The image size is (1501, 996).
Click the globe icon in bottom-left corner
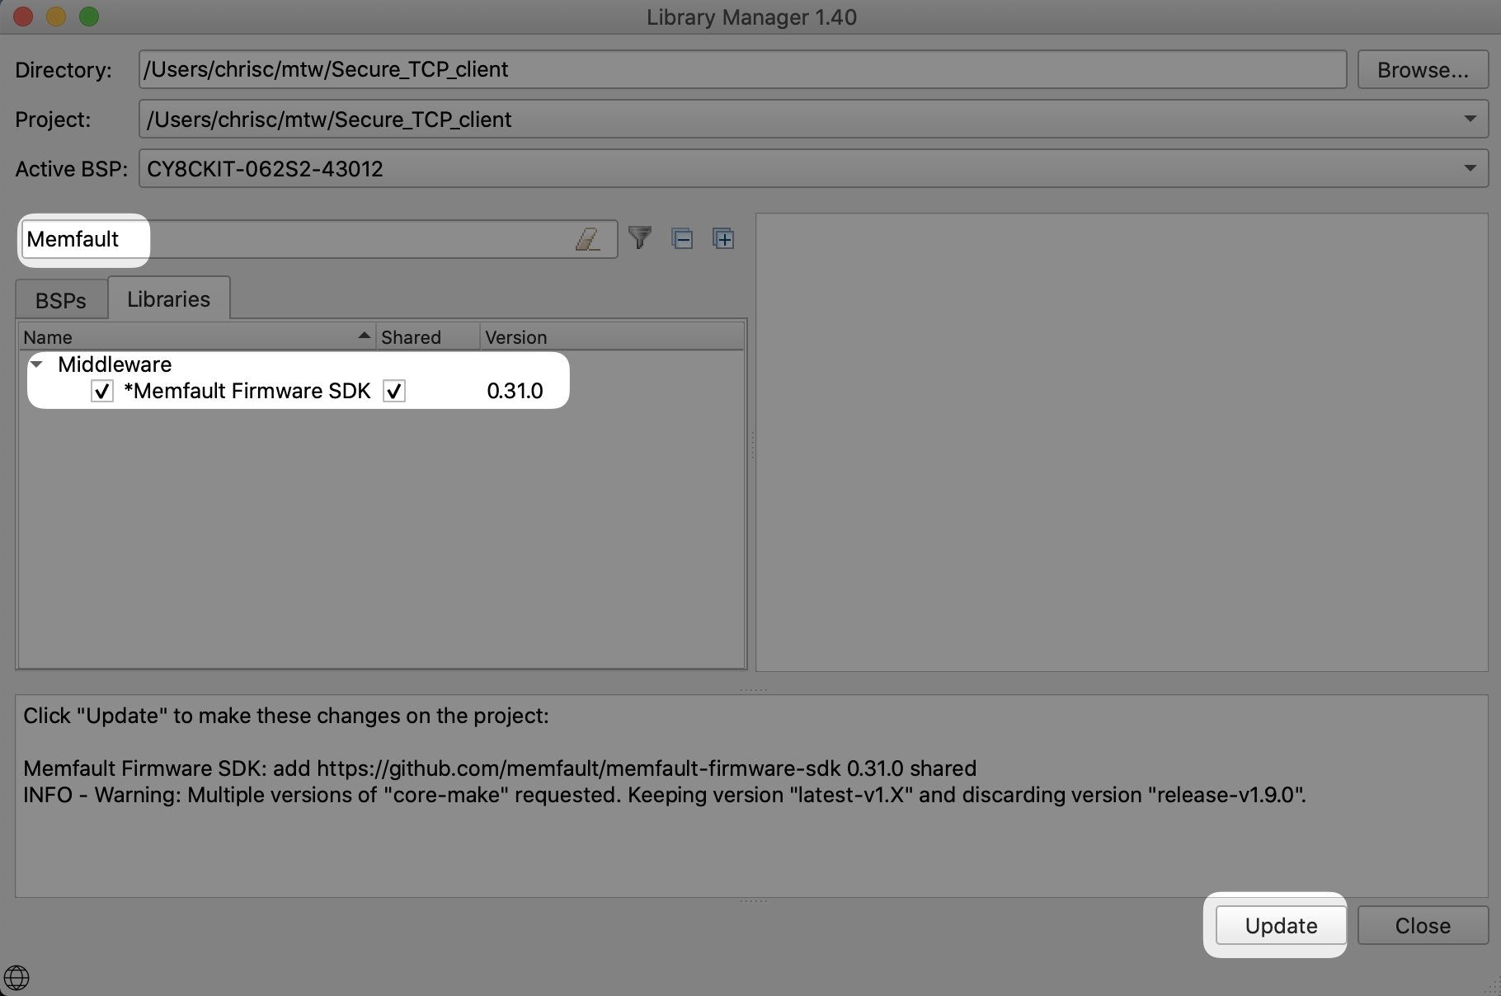pos(16,978)
